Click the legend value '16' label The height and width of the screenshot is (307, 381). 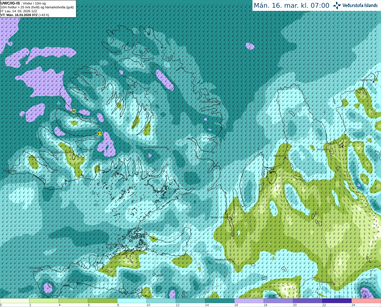click(236, 305)
